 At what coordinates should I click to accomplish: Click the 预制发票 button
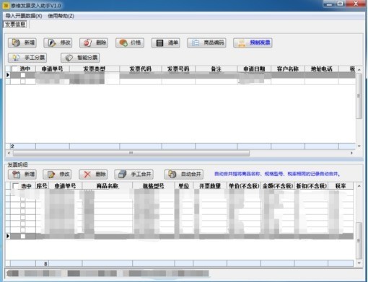click(253, 43)
